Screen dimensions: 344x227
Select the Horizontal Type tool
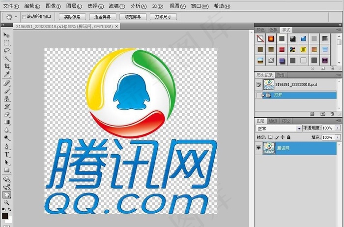[6, 155]
